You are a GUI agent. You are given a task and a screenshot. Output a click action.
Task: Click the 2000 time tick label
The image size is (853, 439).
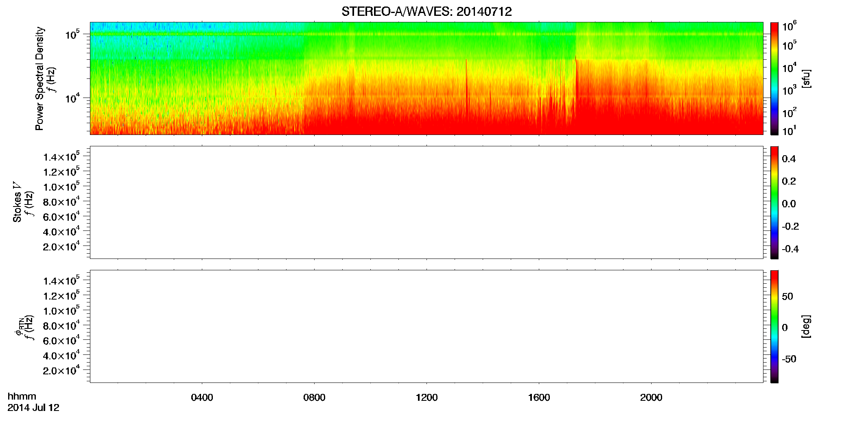tap(651, 398)
